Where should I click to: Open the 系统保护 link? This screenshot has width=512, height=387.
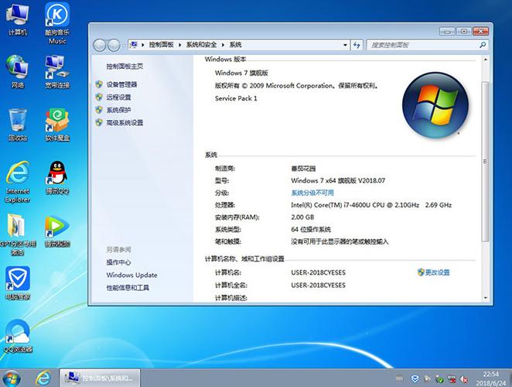click(118, 110)
